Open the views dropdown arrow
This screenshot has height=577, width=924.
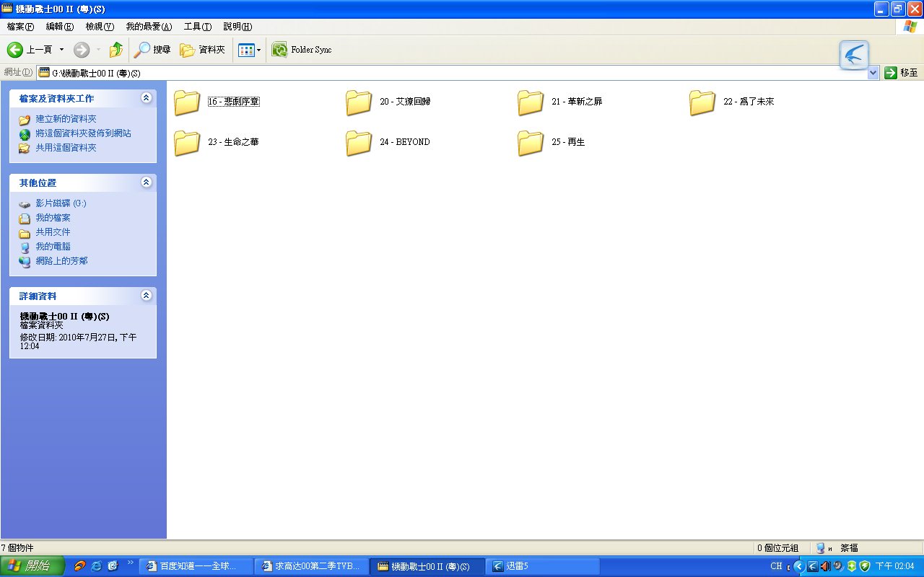coord(258,50)
